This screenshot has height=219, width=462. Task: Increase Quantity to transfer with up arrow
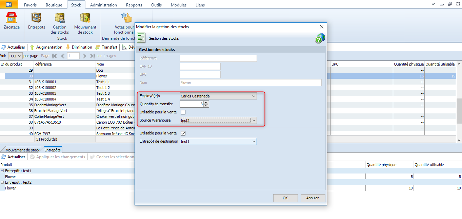pyautogui.click(x=206, y=103)
